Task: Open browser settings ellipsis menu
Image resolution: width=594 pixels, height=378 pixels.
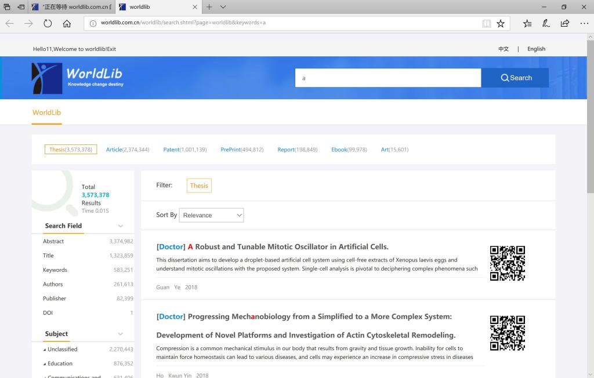Action: pyautogui.click(x=584, y=23)
